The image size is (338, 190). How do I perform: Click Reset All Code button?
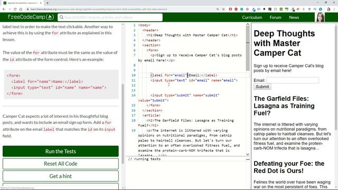61,164
